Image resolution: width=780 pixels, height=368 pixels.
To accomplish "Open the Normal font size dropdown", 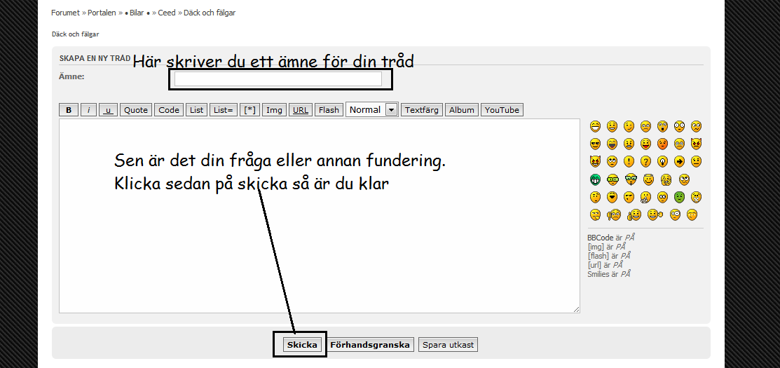I will (x=371, y=109).
